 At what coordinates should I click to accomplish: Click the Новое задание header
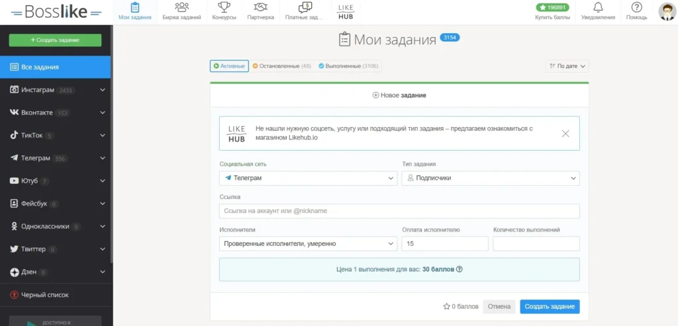point(399,95)
